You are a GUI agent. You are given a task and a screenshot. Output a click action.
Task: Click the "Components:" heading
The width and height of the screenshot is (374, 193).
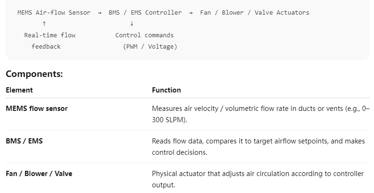point(34,74)
